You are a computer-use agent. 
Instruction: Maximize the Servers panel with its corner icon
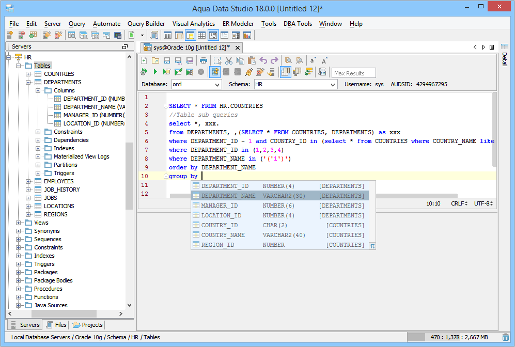coord(125,46)
